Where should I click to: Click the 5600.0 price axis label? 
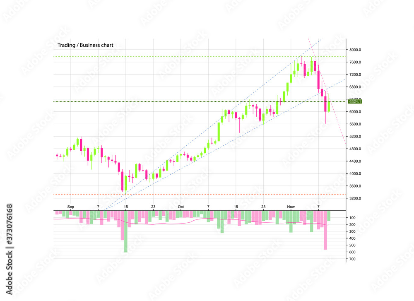355,124
